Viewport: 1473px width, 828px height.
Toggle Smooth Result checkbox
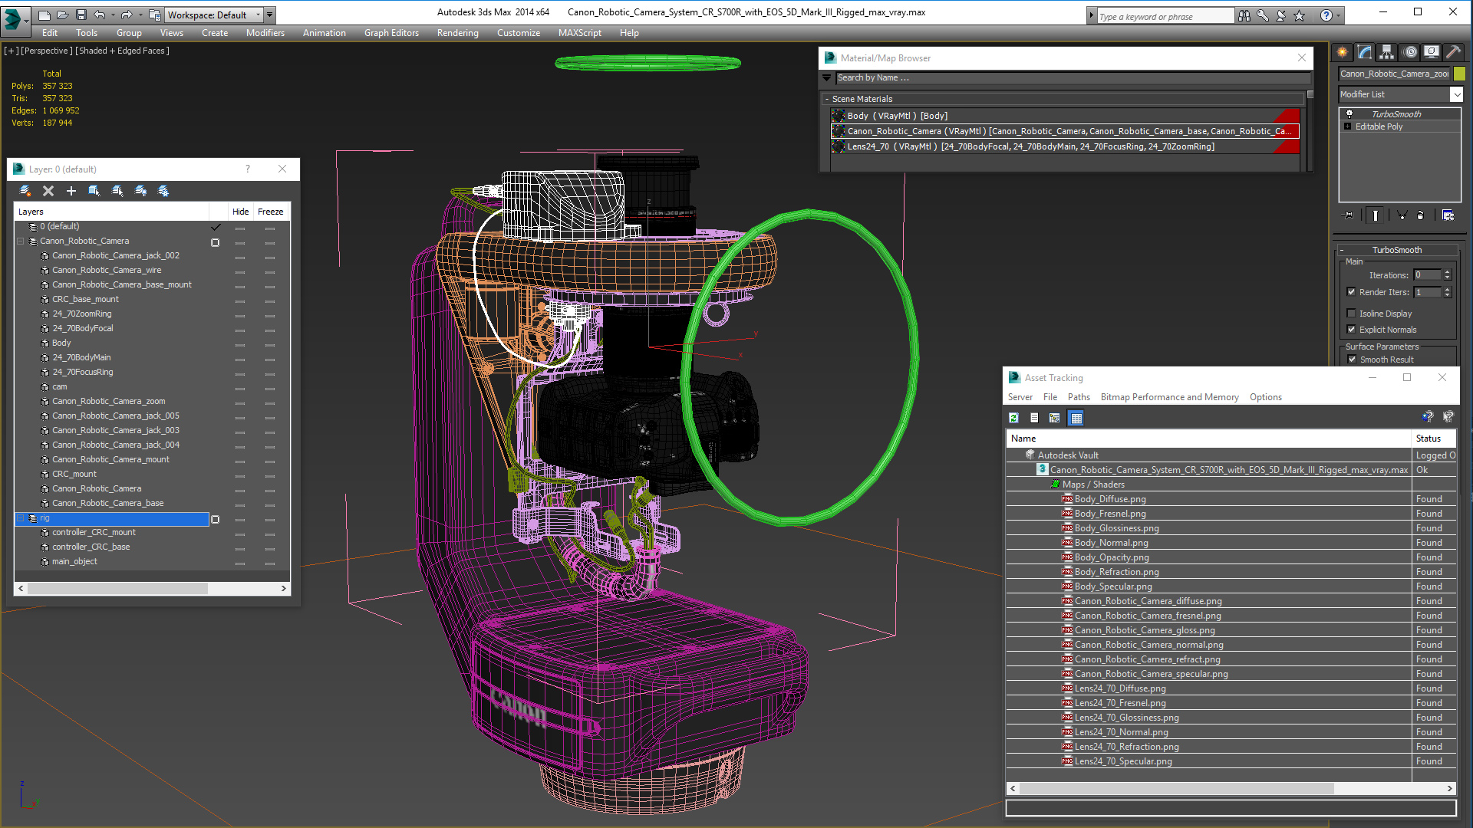coord(1352,360)
